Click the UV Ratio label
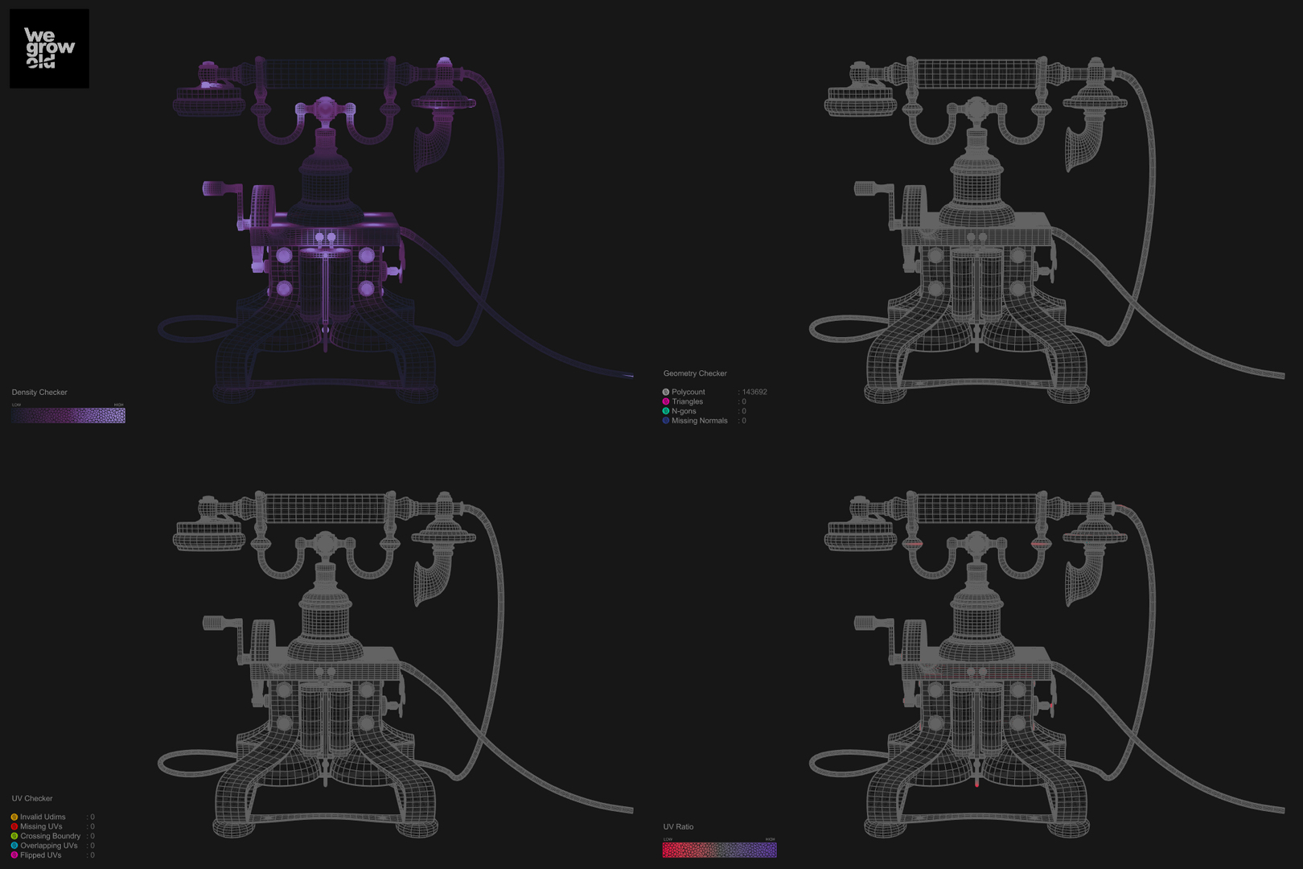The width and height of the screenshot is (1303, 869). [678, 827]
